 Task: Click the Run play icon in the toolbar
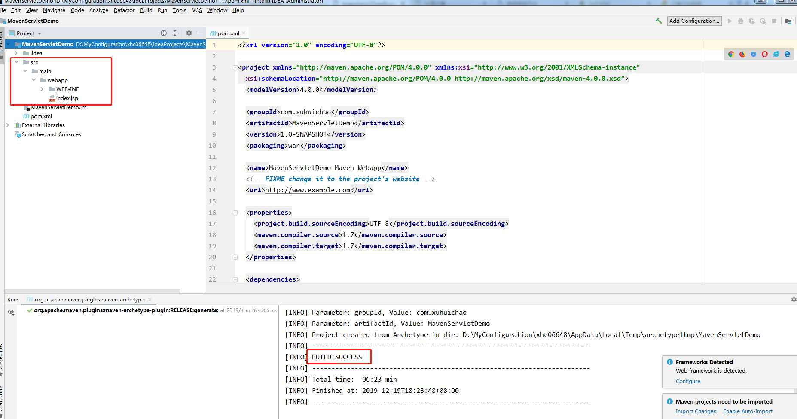(x=730, y=21)
